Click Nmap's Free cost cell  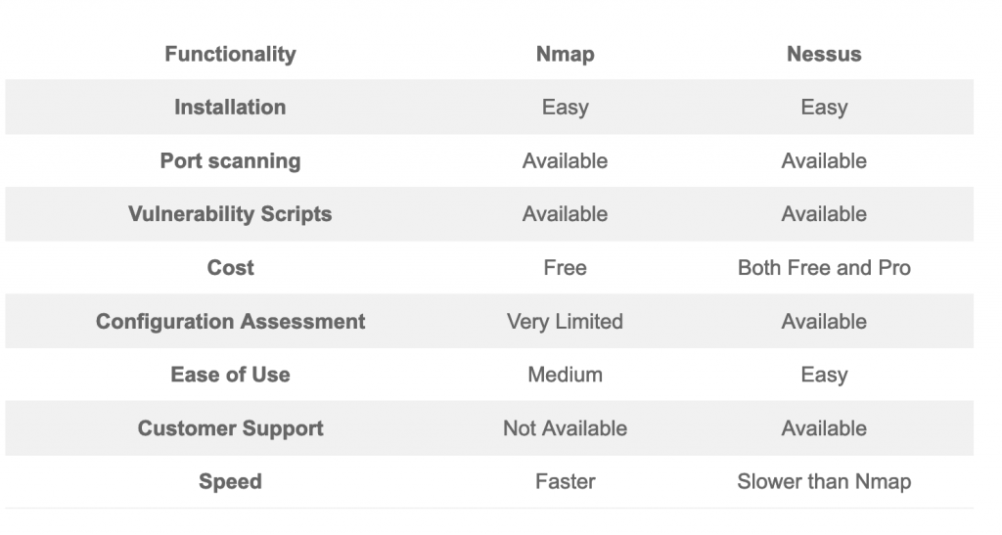tap(565, 268)
